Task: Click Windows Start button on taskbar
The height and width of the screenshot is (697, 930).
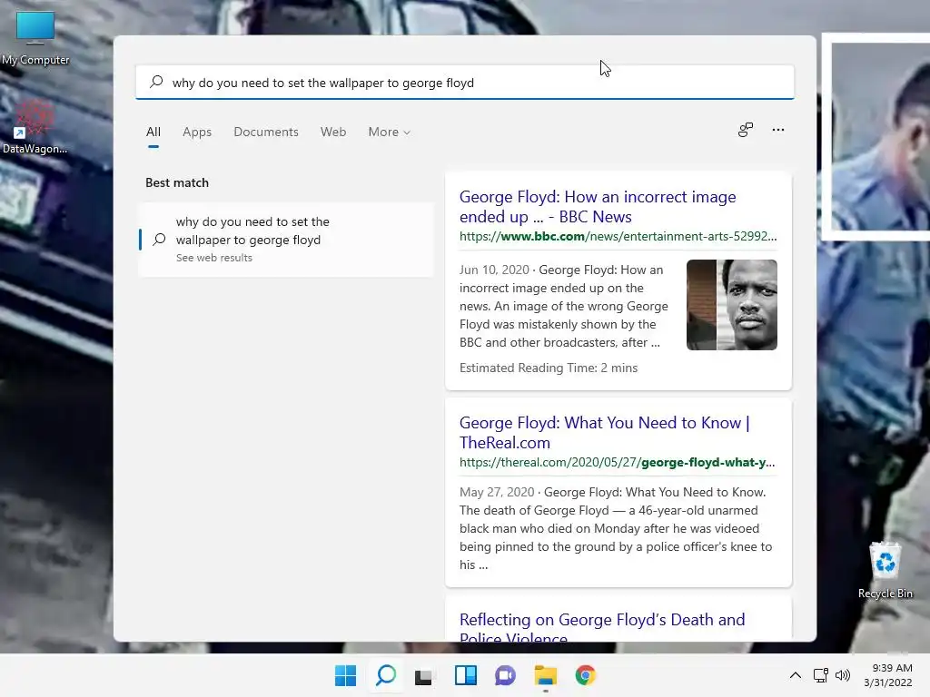Action: 345,675
